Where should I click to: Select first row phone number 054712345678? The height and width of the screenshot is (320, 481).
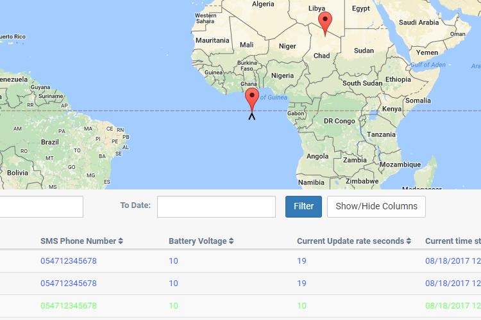click(69, 261)
